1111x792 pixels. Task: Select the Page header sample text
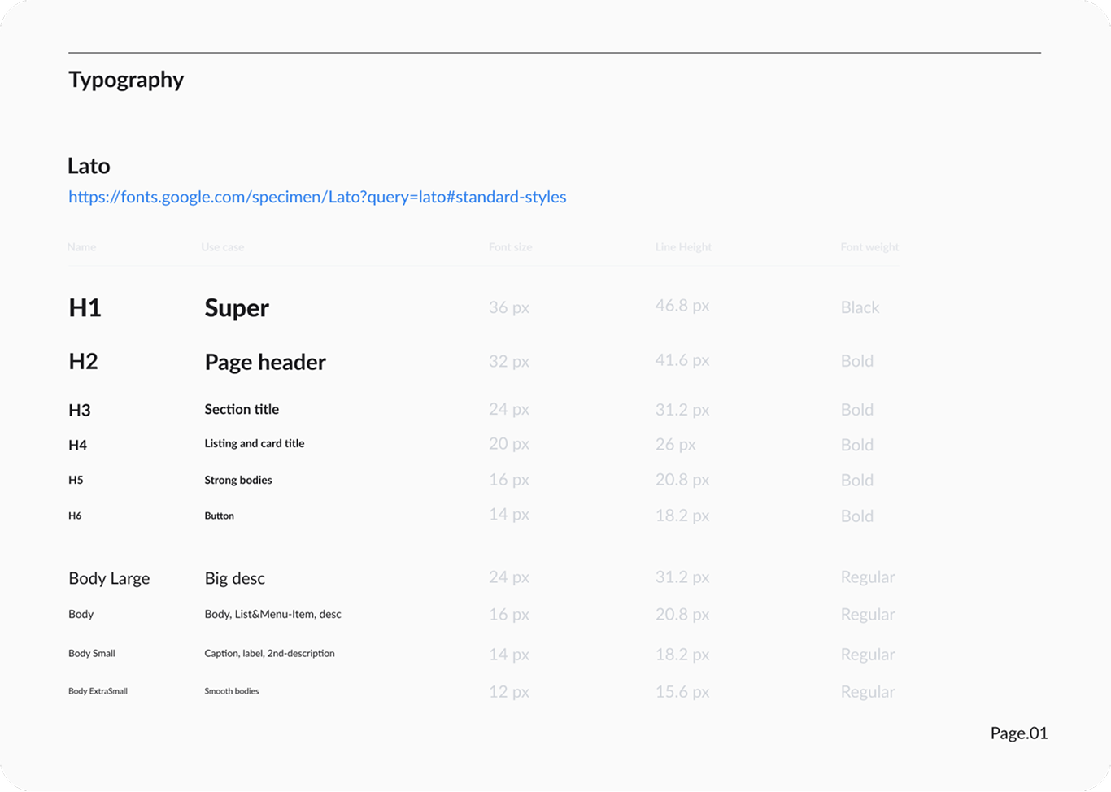point(265,362)
